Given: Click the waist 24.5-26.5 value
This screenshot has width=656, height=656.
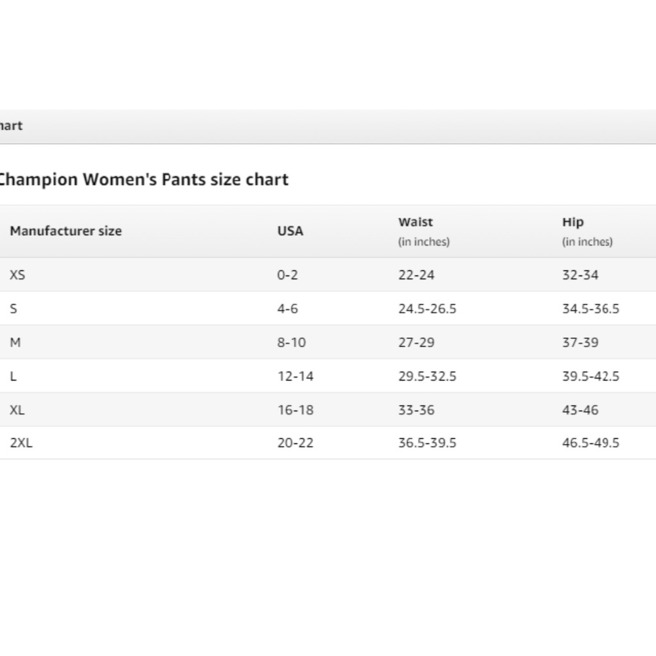Looking at the screenshot, I should coord(427,309).
